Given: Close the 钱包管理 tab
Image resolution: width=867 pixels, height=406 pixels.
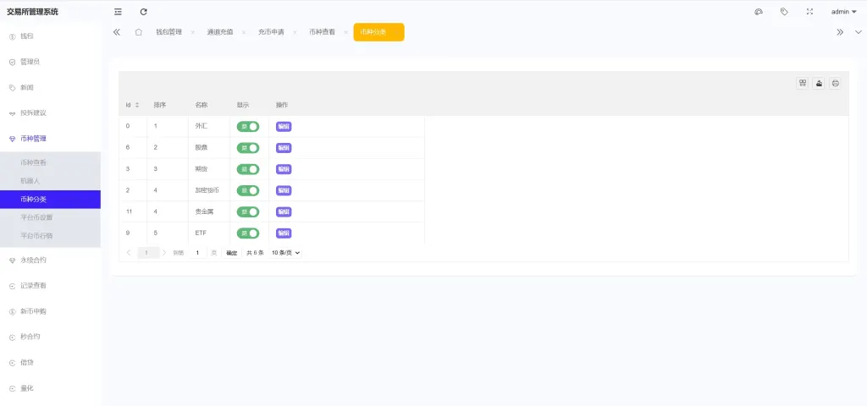Looking at the screenshot, I should pyautogui.click(x=192, y=33).
